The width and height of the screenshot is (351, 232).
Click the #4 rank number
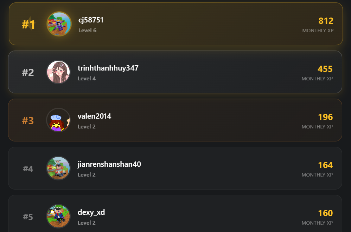pos(28,168)
